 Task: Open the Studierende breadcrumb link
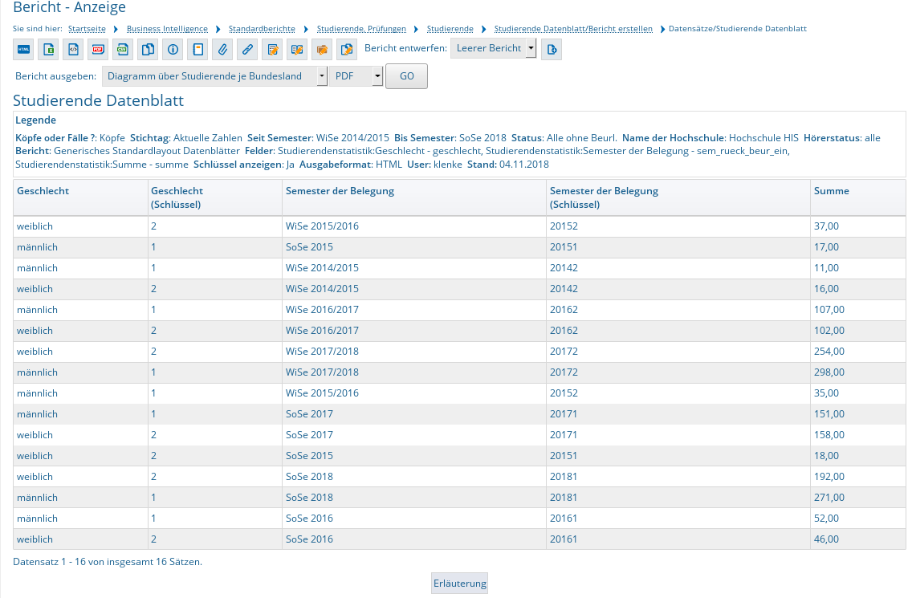pos(450,29)
